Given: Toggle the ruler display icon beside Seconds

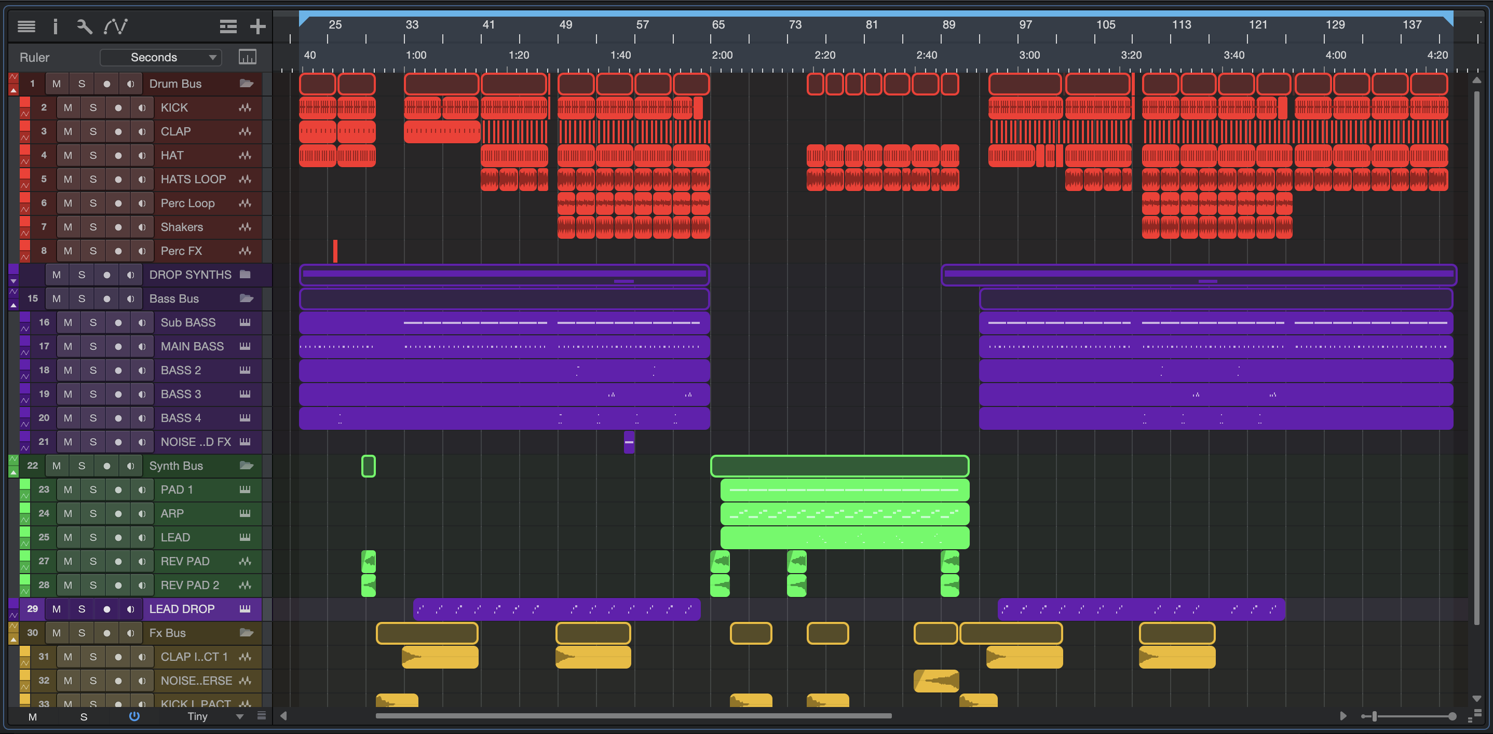Looking at the screenshot, I should (248, 57).
